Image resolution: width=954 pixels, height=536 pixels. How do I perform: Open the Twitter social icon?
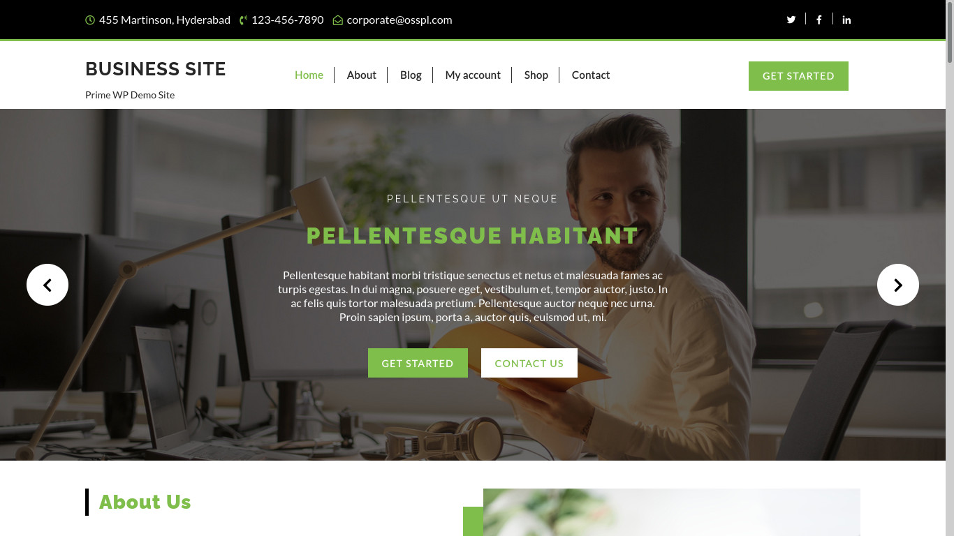791,20
